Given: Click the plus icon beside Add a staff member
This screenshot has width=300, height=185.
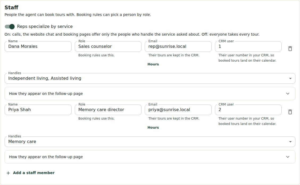Looking at the screenshot, I should pos(8,173).
